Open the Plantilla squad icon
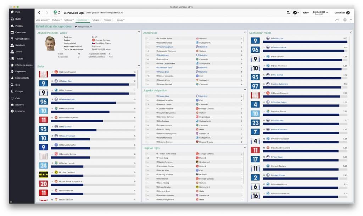The image size is (363, 216). pos(12,26)
